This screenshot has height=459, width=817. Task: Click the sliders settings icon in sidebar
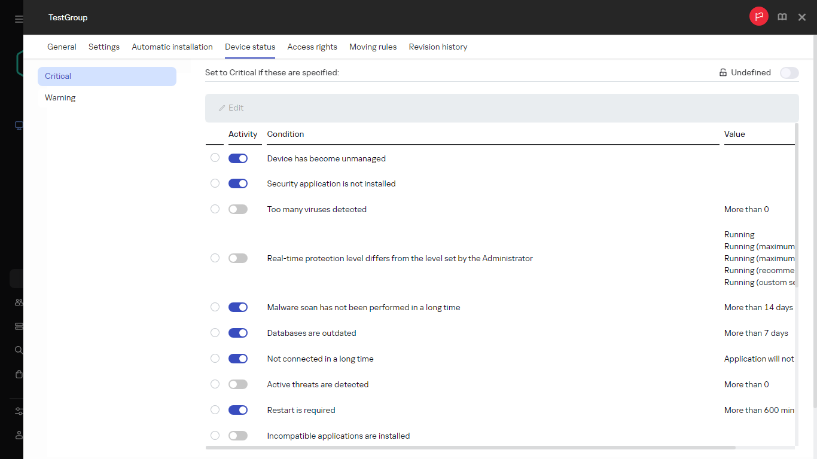[19, 411]
